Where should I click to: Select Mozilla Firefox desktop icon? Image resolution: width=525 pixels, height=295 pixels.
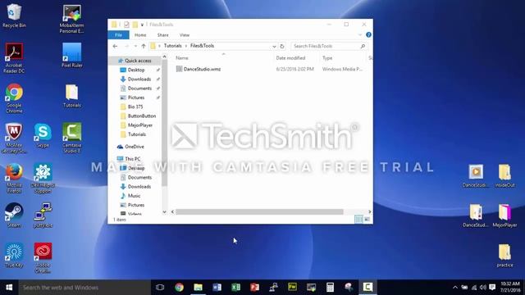(x=14, y=179)
